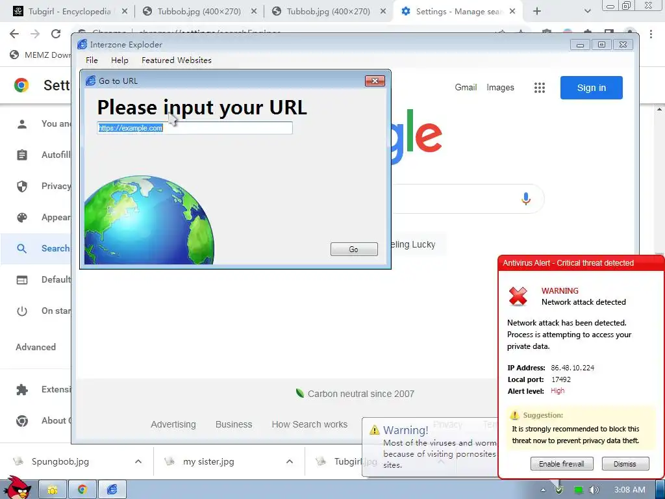
Task: Click the Carbon neutral since 2007 text
Action: click(361, 394)
